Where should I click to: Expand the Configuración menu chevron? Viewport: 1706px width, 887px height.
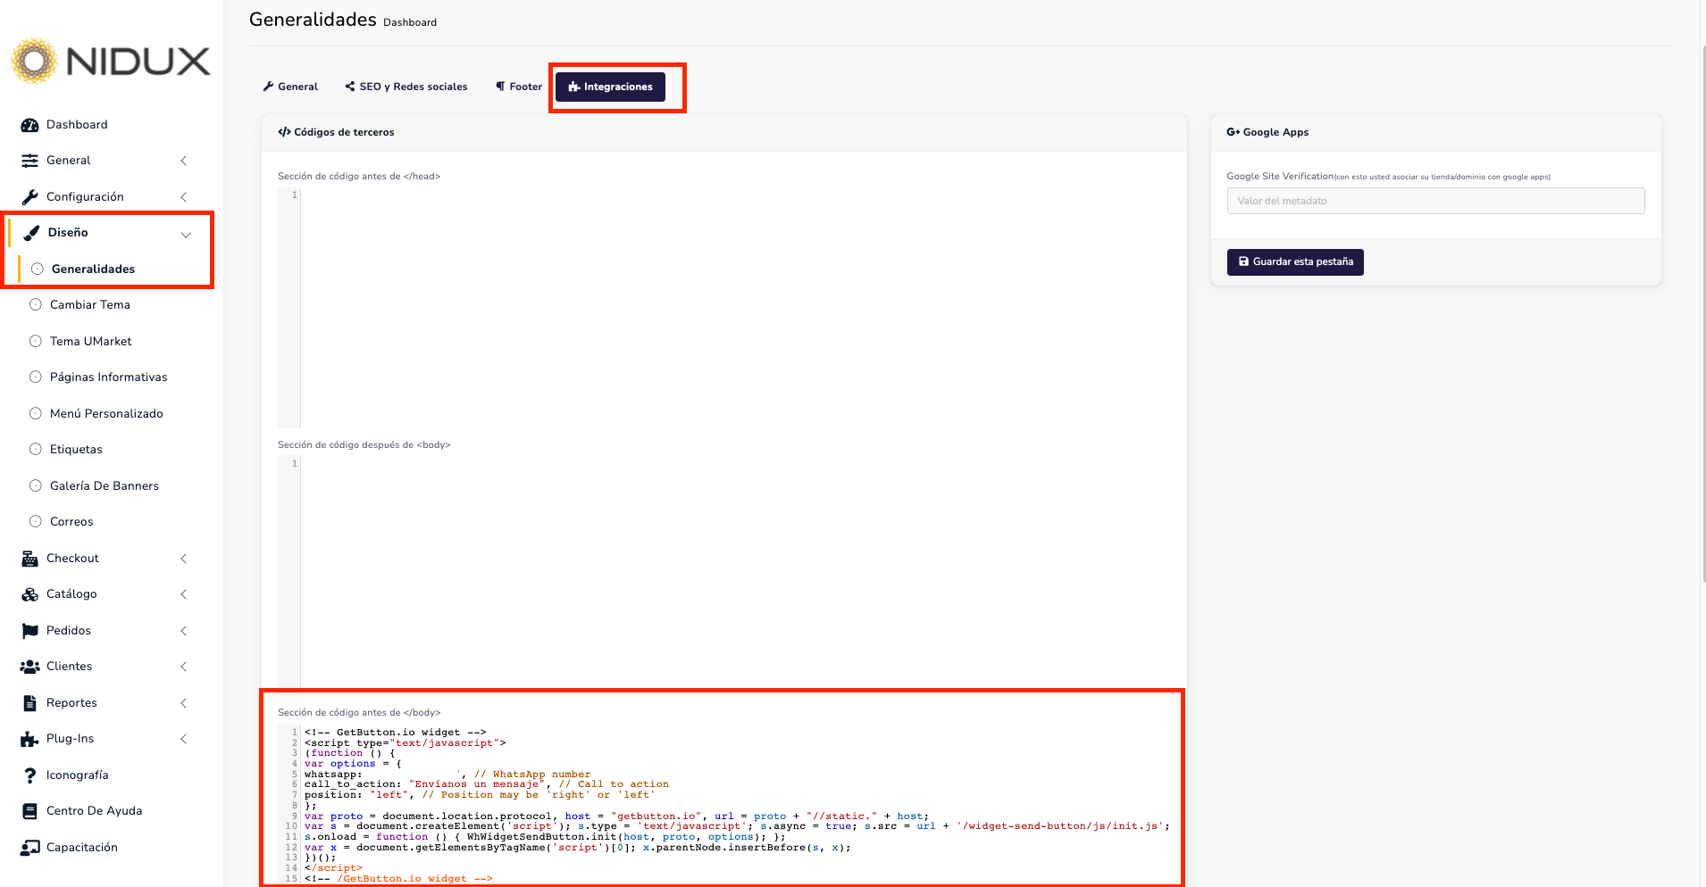pyautogui.click(x=184, y=197)
